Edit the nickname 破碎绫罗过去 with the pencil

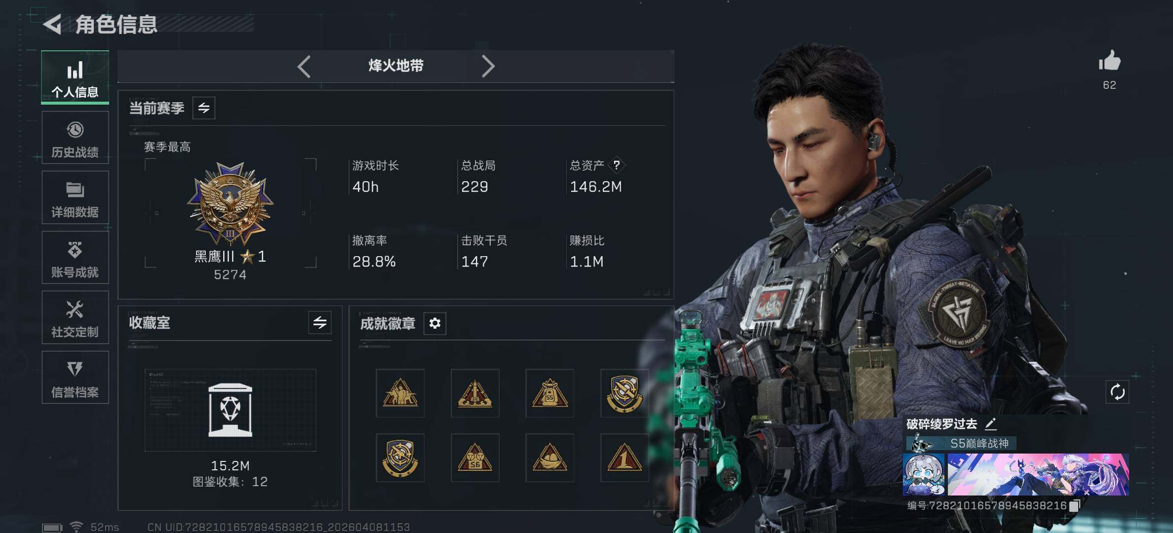pos(990,424)
